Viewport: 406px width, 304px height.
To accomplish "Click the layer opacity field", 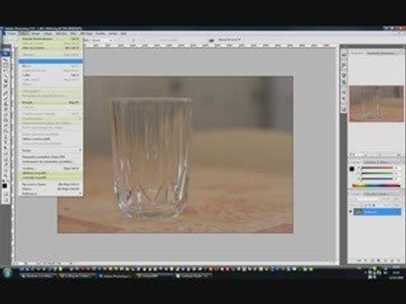I will pos(396,199).
